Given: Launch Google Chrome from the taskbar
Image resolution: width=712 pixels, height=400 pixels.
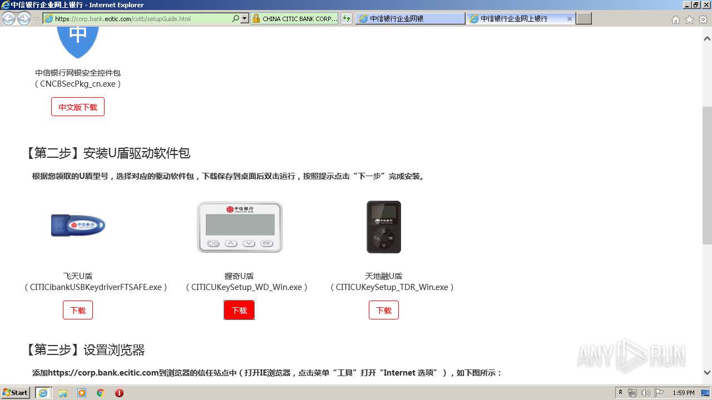Looking at the screenshot, I should point(101,393).
